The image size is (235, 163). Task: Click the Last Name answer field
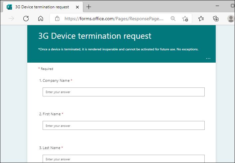point(123,159)
